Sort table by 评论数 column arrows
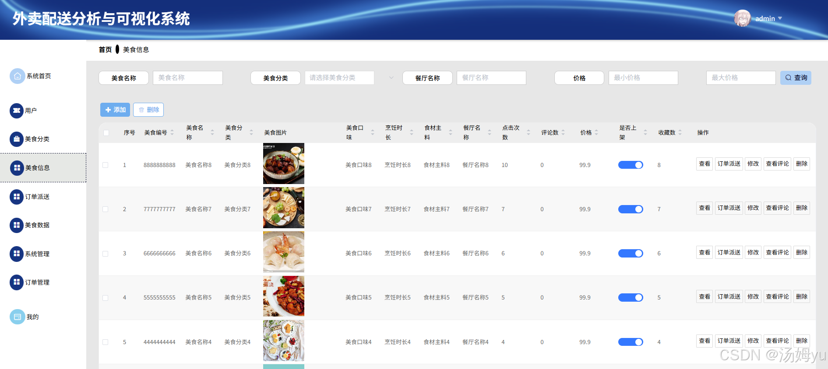Image resolution: width=828 pixels, height=369 pixels. tap(563, 132)
